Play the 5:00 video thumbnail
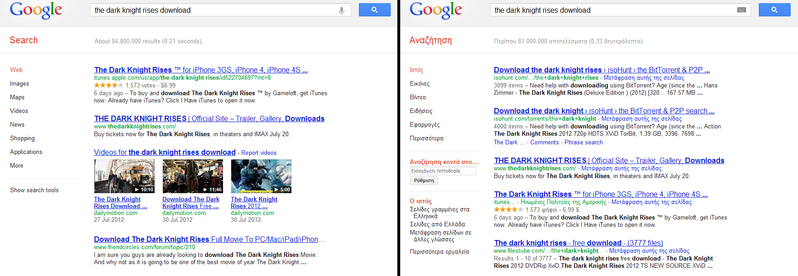This screenshot has width=798, height=276. [x=261, y=176]
